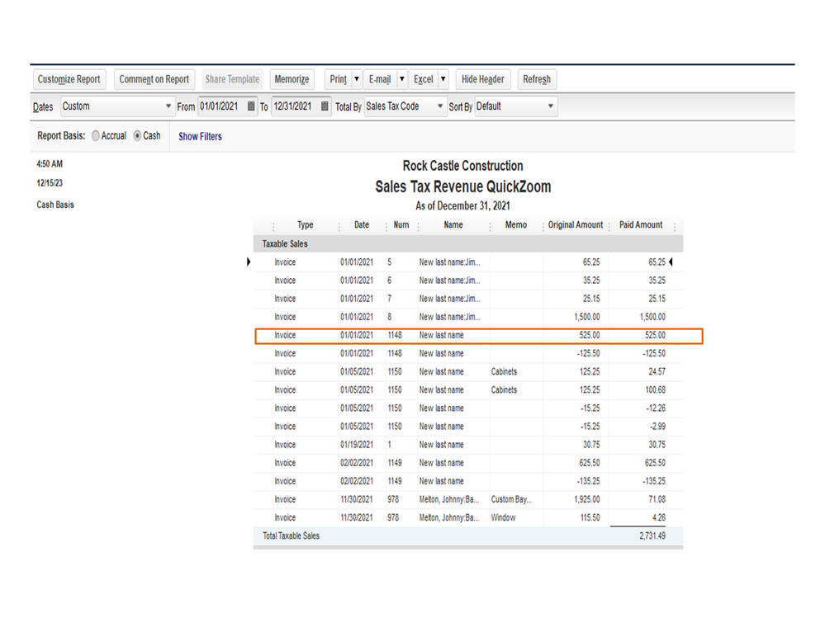825x618 pixels.
Task: Click the highlighted 525.00 original amount
Action: point(590,335)
